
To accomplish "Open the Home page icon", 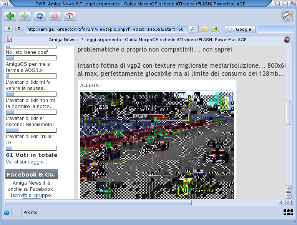I will 69,16.
